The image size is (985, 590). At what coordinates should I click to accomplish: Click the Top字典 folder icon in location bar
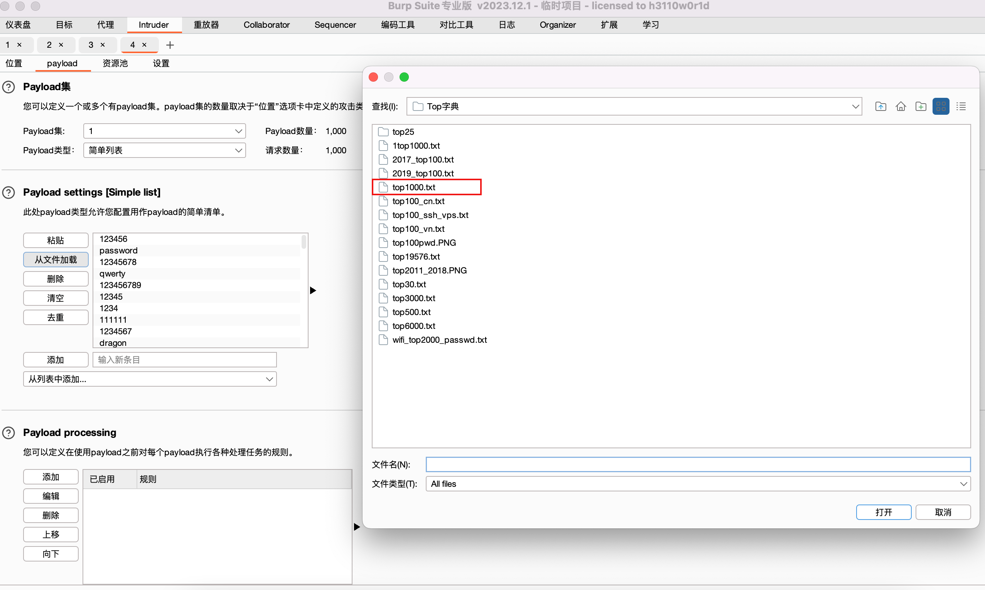pyautogui.click(x=418, y=106)
